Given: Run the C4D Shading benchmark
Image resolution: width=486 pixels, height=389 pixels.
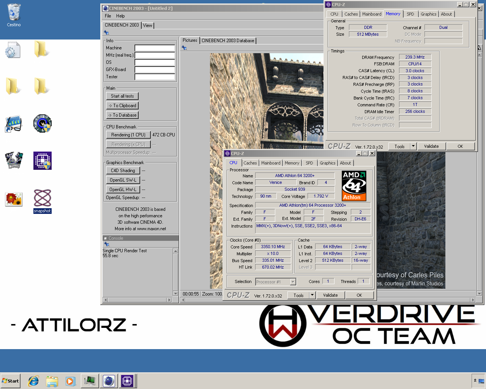Looking at the screenshot, I should point(123,171).
